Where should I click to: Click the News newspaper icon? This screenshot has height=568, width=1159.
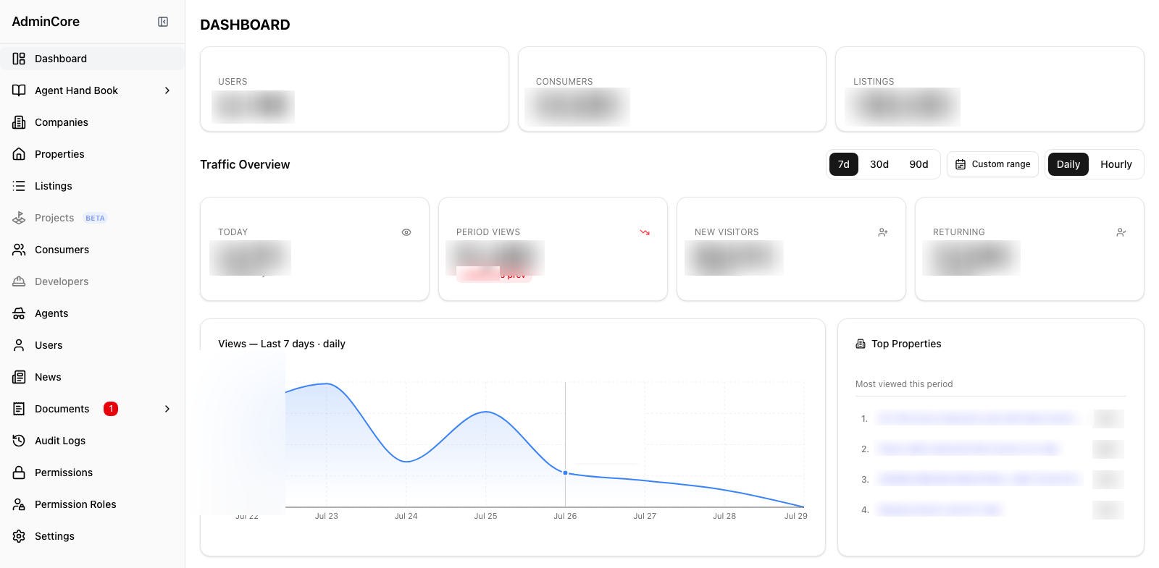tap(19, 377)
